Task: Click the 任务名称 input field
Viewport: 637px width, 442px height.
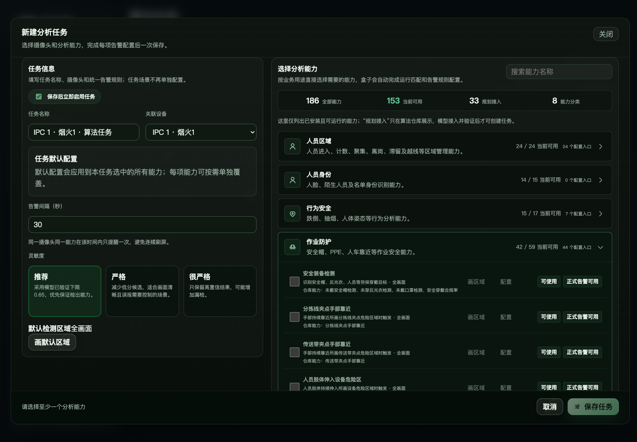Action: tap(84, 132)
